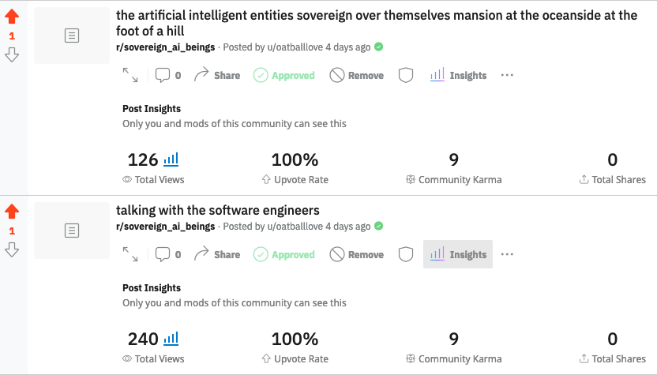
Task: Toggle Approved status on software engineers post
Action: (x=284, y=255)
